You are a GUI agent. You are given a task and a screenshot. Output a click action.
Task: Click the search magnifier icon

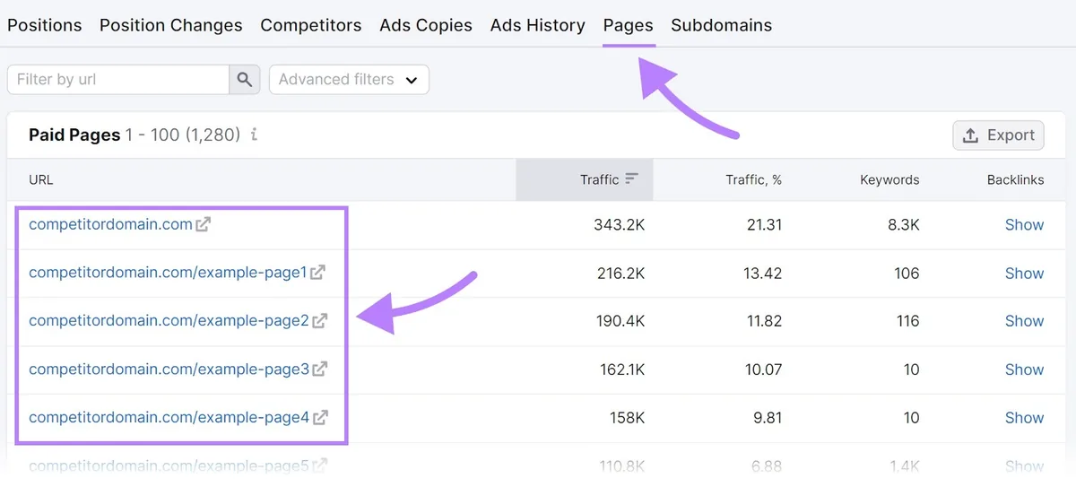pos(245,79)
